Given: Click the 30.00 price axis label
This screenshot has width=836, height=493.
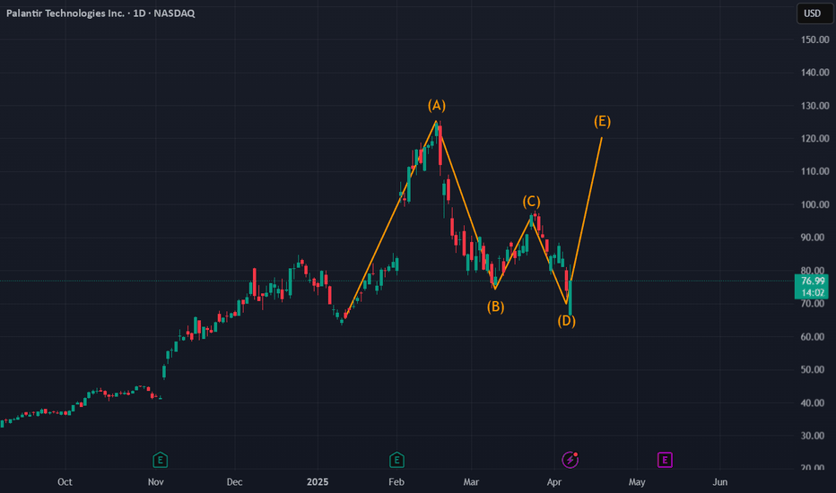Looking at the screenshot, I should point(813,436).
